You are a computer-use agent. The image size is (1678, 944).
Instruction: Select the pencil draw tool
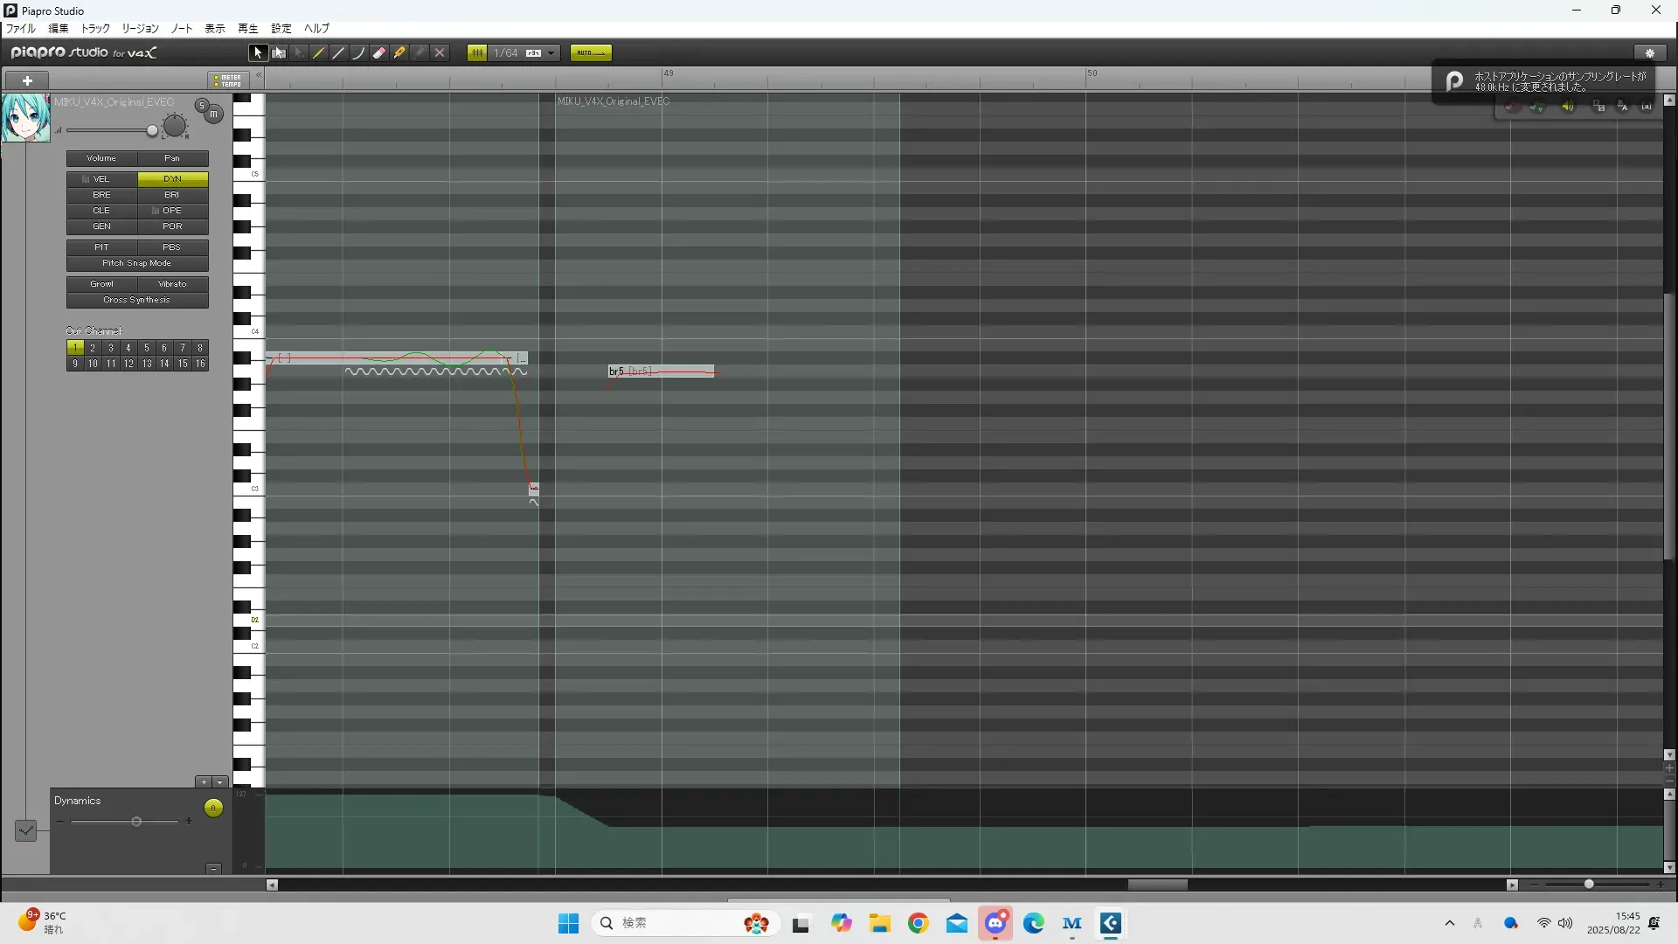click(319, 53)
